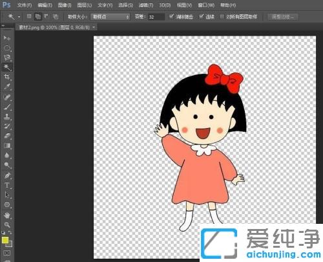Click the Refine Edge button
323x262 pixels.
[x=283, y=17]
